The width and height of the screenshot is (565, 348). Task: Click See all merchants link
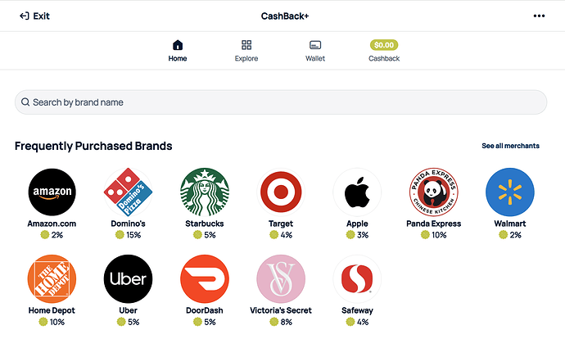[511, 146]
